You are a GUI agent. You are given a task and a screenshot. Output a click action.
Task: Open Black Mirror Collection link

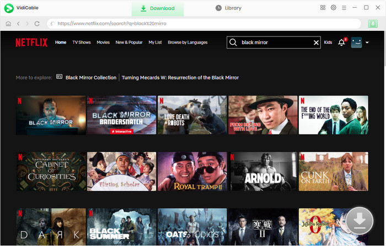(91, 78)
